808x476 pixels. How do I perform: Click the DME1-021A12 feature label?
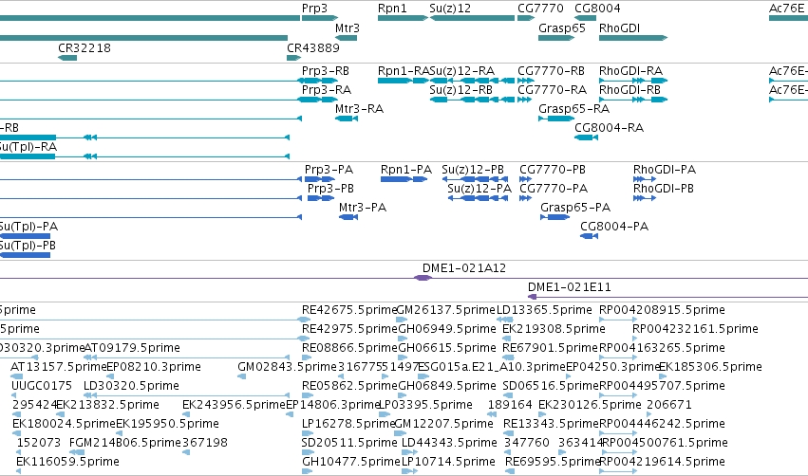tap(463, 268)
